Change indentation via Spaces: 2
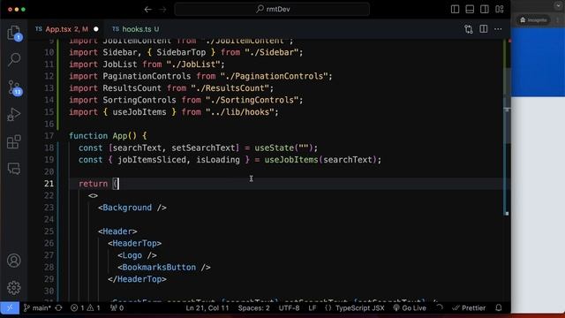 pos(253,308)
